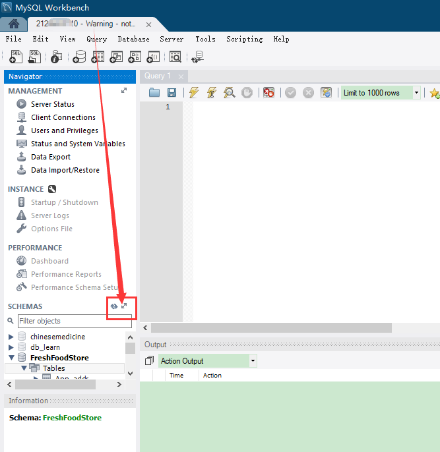Create a new SQL tab icon
The height and width of the screenshot is (452, 440).
(x=16, y=57)
